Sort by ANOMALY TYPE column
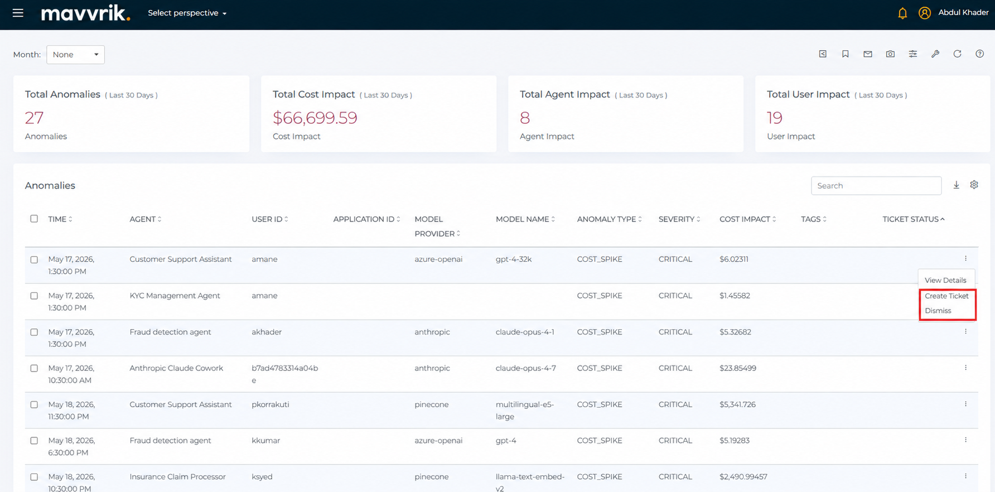Image resolution: width=995 pixels, height=492 pixels. pos(610,219)
